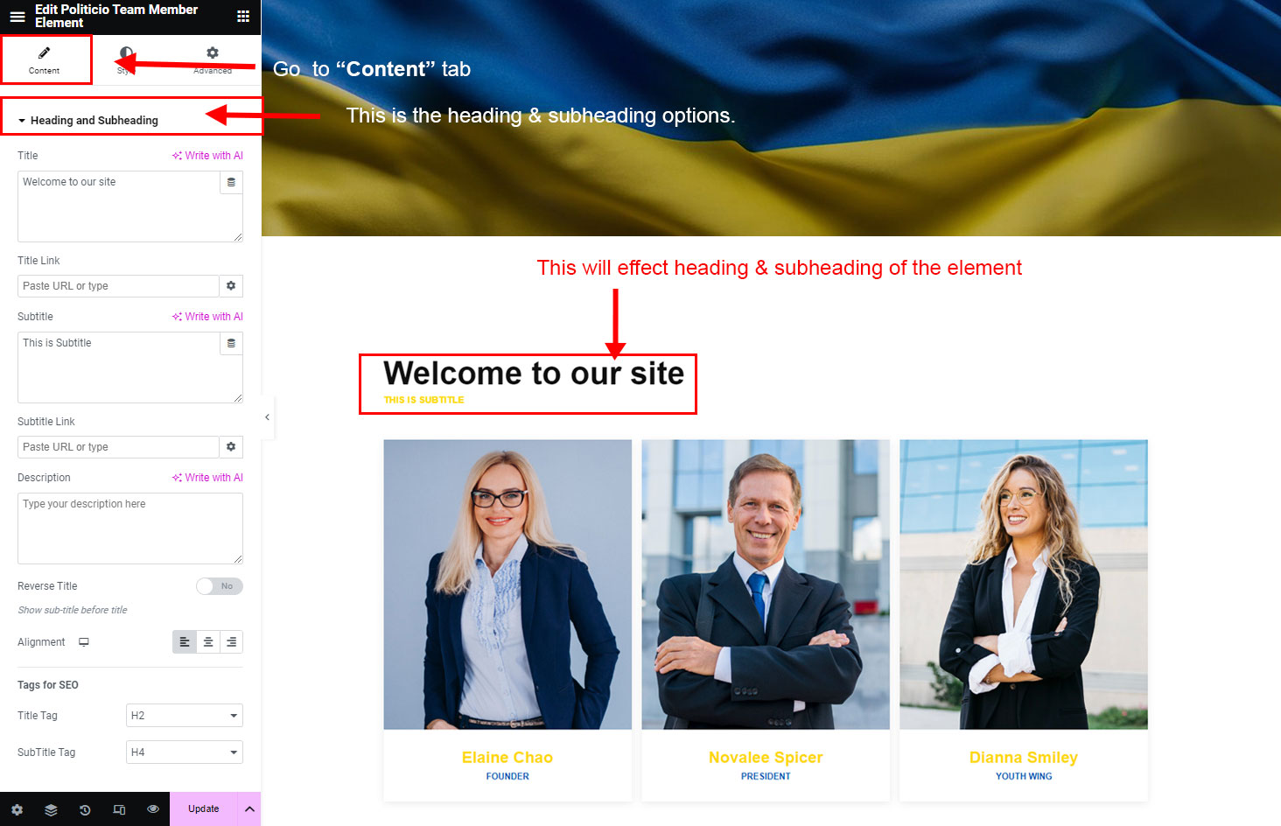Open History icon in footer
This screenshot has width=1281, height=826.
tap(85, 809)
